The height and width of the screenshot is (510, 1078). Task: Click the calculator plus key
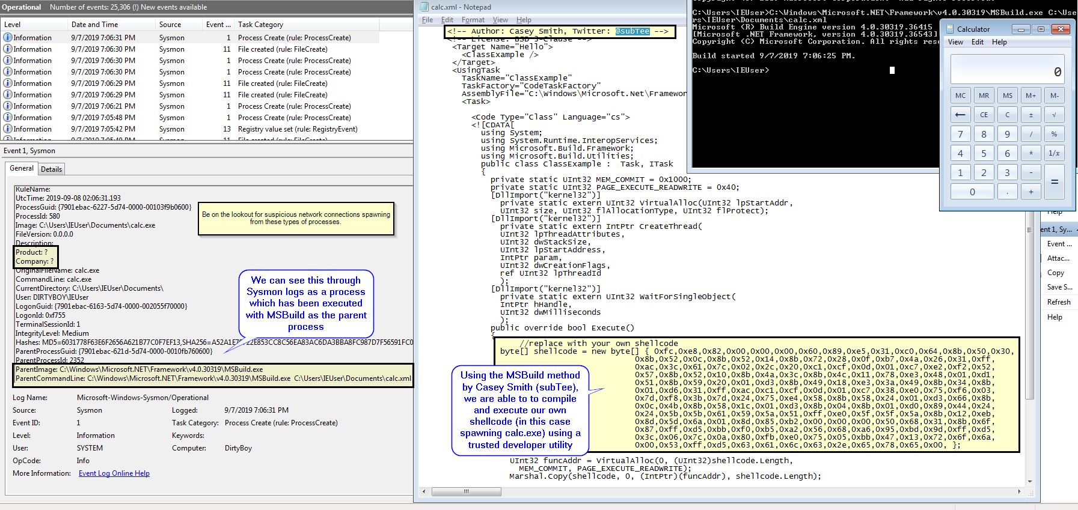pos(1031,192)
